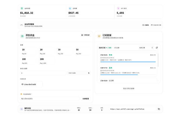Click the total usage value $927.45
The width and height of the screenshot is (187, 122).
pos(73,13)
